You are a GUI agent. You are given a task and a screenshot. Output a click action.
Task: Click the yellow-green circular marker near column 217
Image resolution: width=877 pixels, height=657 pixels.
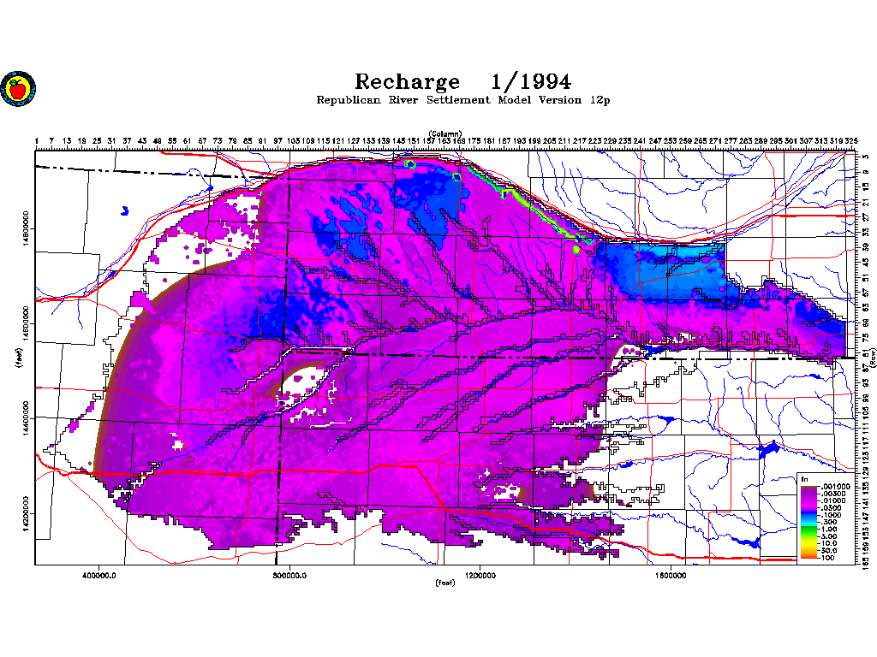pyautogui.click(x=576, y=250)
